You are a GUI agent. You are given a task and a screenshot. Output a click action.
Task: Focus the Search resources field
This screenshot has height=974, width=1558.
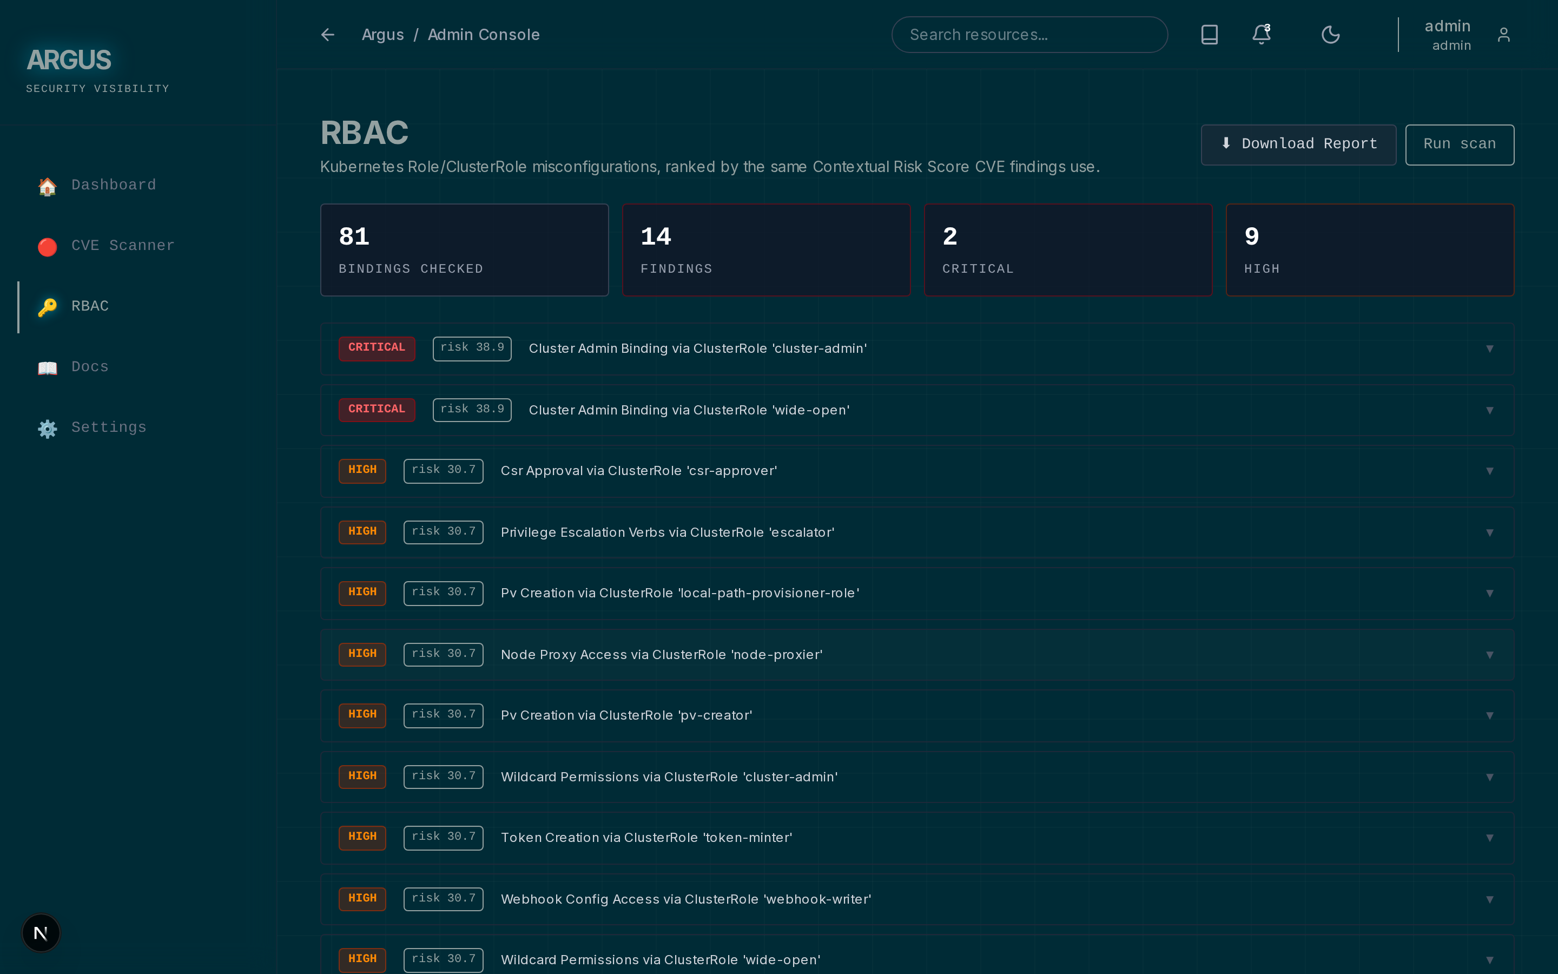[1029, 35]
